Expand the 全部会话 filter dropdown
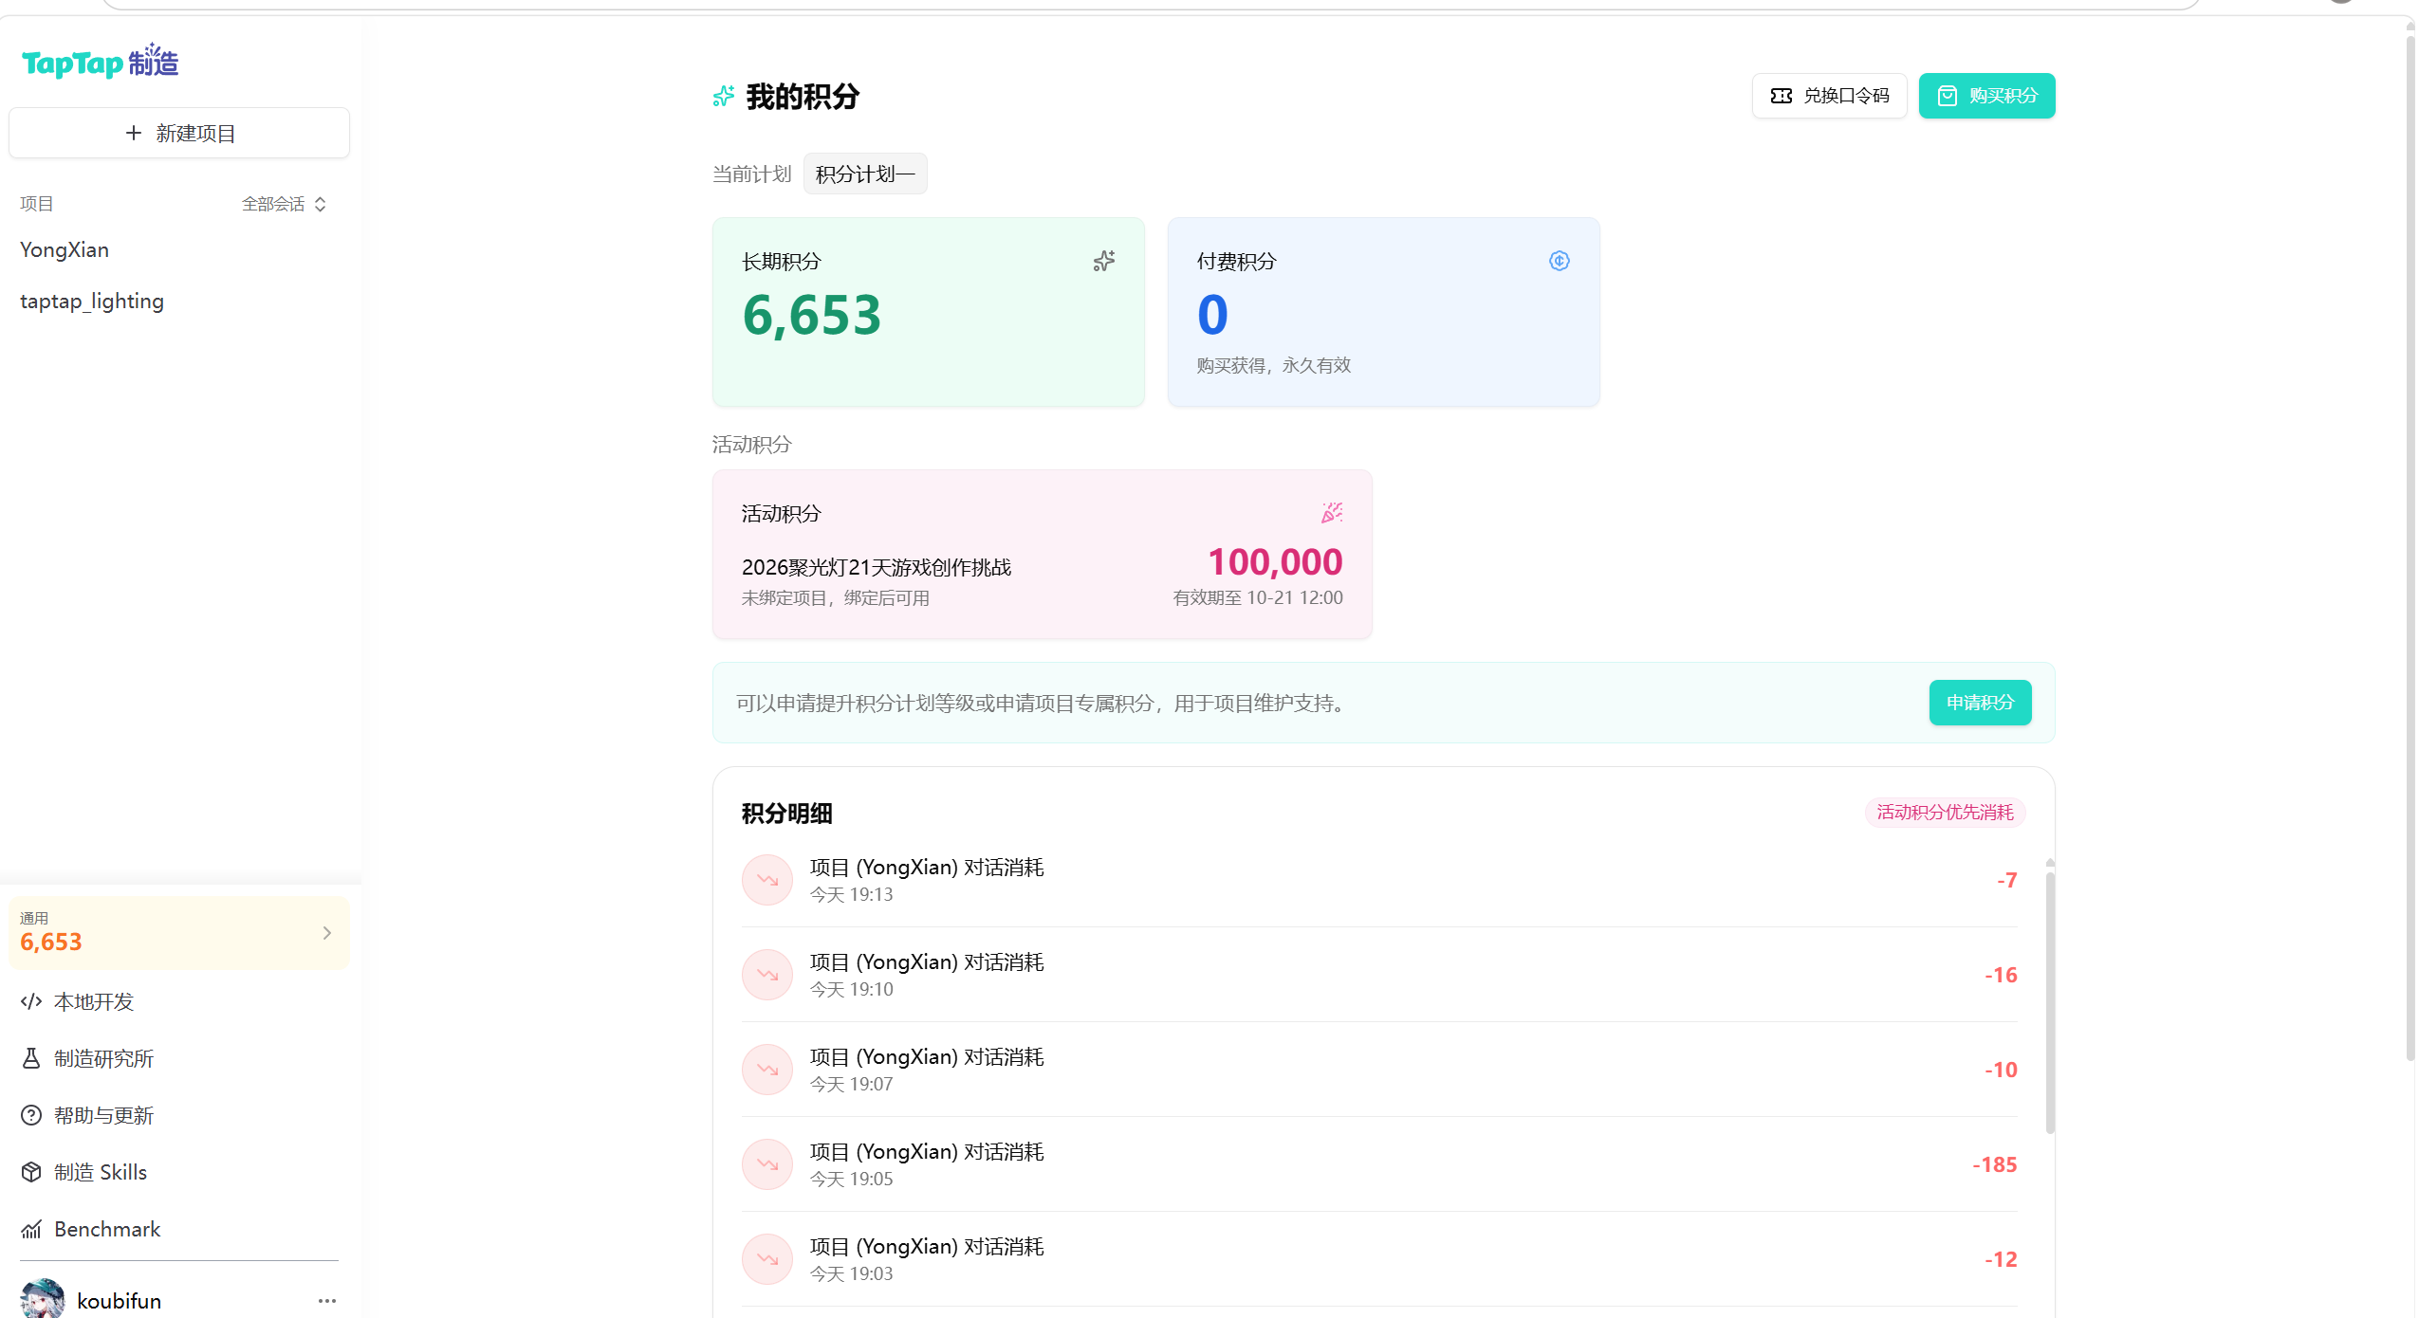 click(284, 204)
